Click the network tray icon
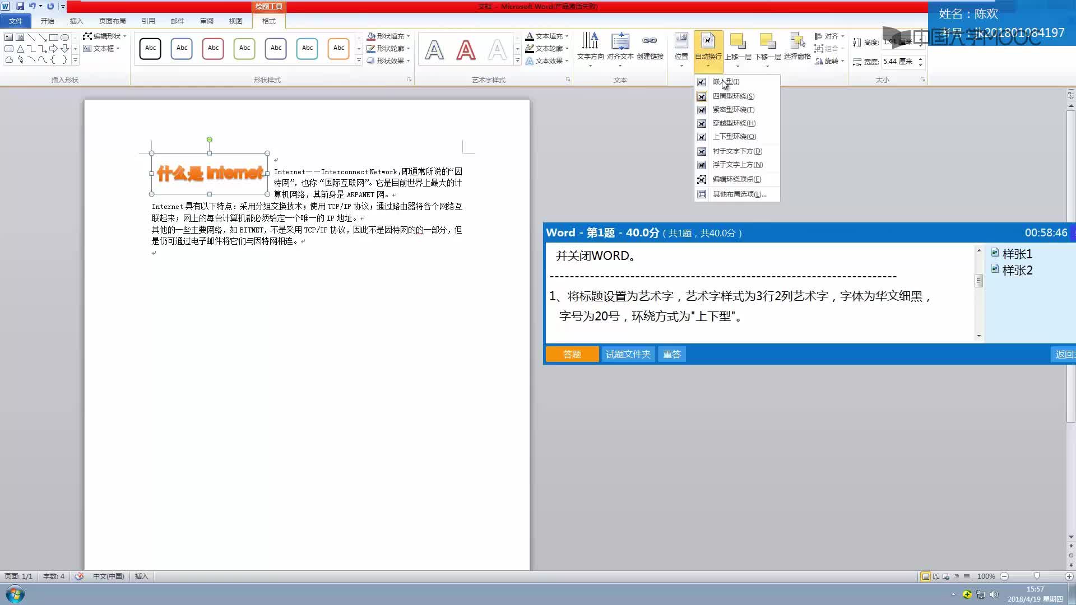 pyautogui.click(x=981, y=594)
